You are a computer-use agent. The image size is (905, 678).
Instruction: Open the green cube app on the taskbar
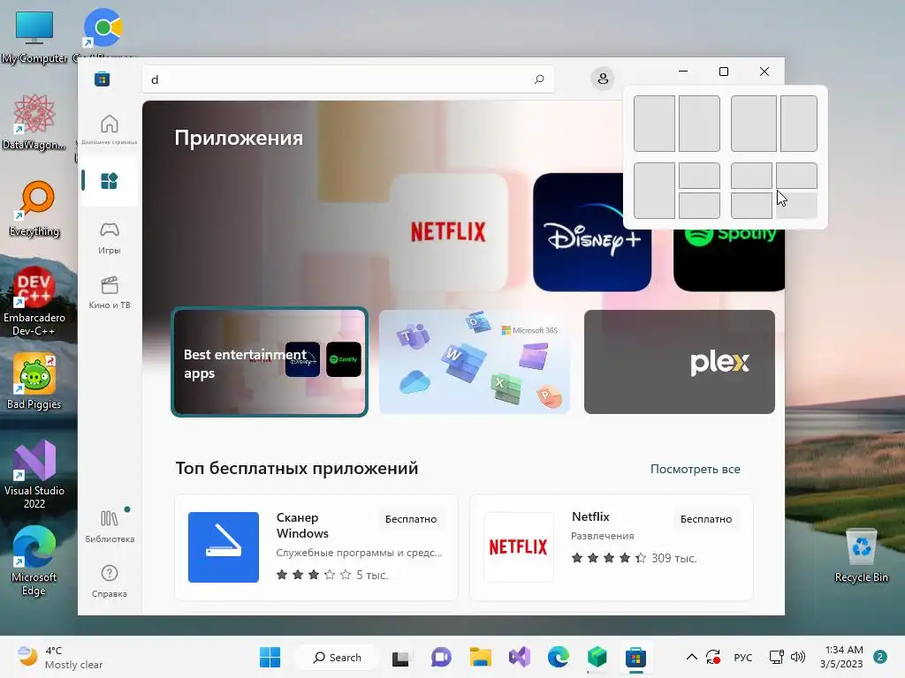click(597, 657)
